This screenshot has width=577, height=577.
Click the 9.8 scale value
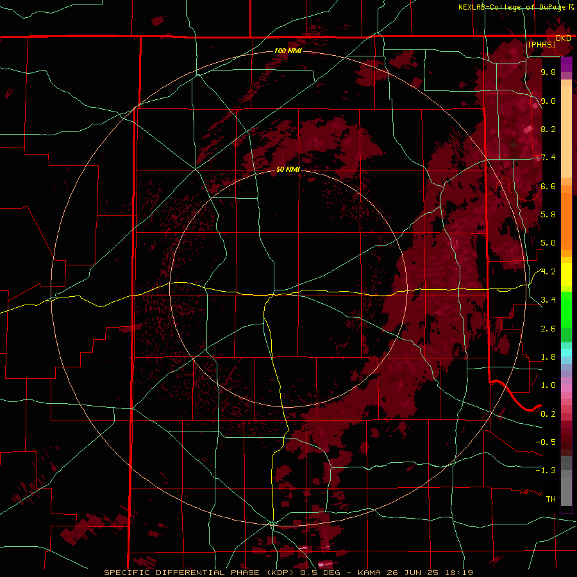point(548,72)
